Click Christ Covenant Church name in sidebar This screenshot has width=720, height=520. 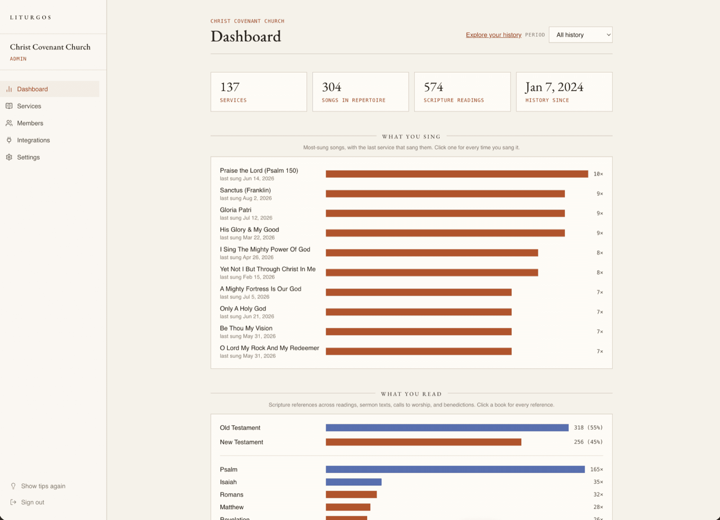50,47
